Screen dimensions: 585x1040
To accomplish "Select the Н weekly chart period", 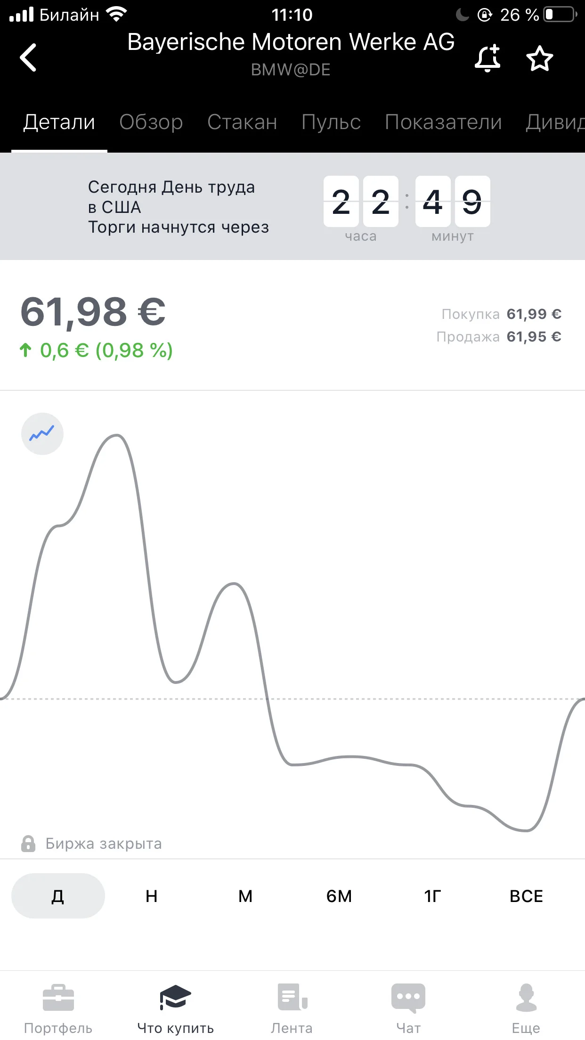I will tap(152, 895).
